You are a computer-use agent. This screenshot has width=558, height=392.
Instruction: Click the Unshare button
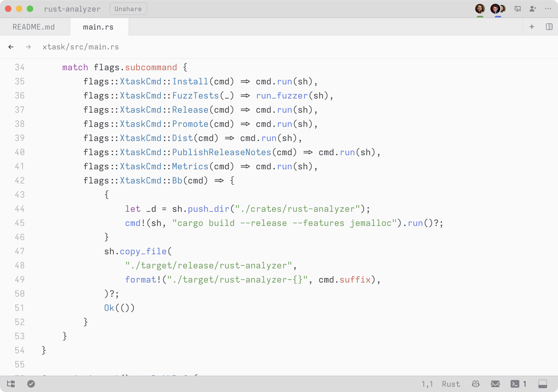128,9
